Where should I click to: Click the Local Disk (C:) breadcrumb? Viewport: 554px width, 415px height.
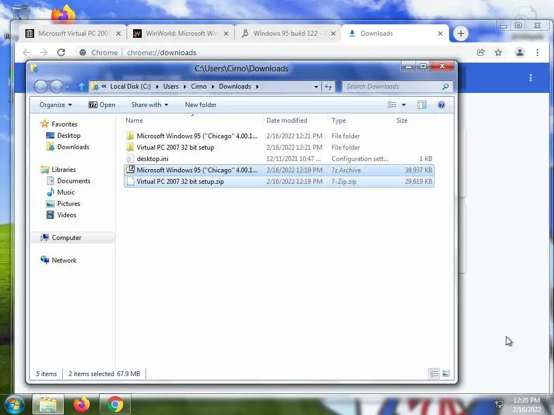pyautogui.click(x=130, y=86)
